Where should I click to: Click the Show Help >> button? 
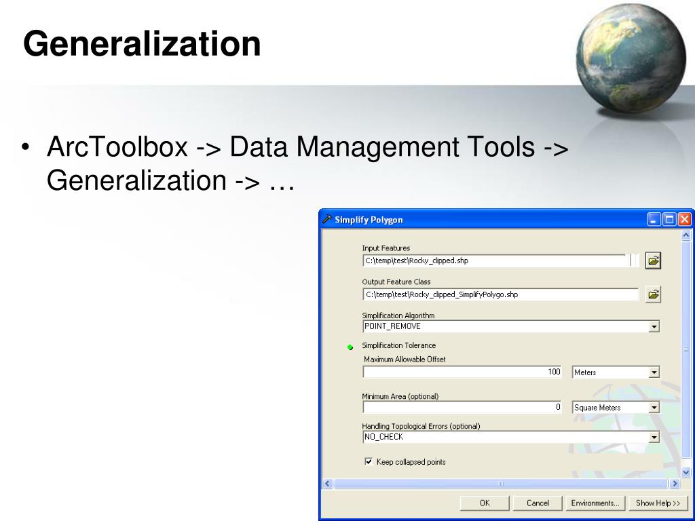658,503
